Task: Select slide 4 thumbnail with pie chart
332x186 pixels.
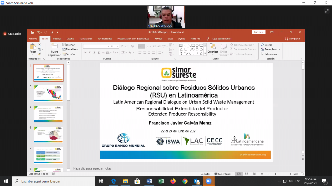Action: (48, 135)
